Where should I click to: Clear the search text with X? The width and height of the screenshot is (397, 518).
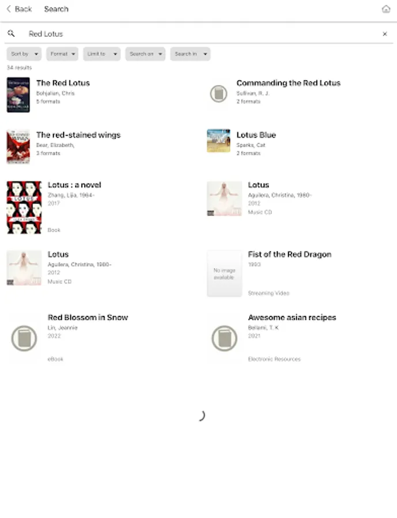385,34
